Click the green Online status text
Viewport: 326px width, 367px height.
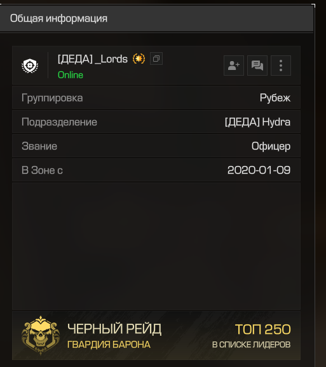(71, 75)
